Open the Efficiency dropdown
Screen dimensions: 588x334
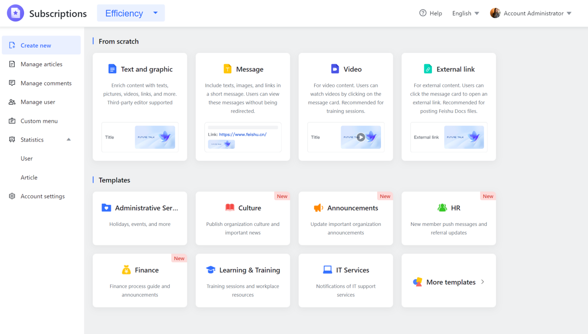coord(131,13)
